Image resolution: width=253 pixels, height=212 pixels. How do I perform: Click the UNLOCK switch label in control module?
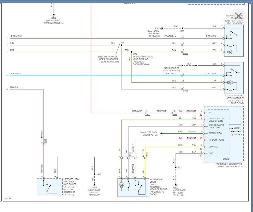click(238, 135)
